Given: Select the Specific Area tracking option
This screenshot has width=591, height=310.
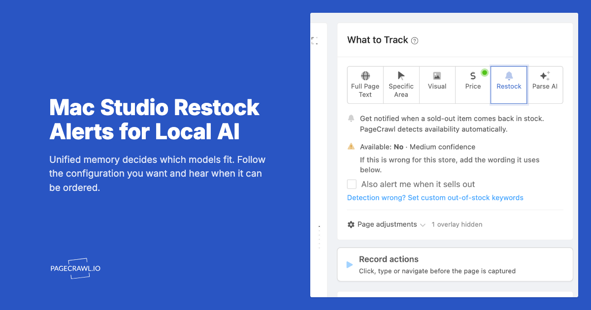Looking at the screenshot, I should click(x=401, y=85).
